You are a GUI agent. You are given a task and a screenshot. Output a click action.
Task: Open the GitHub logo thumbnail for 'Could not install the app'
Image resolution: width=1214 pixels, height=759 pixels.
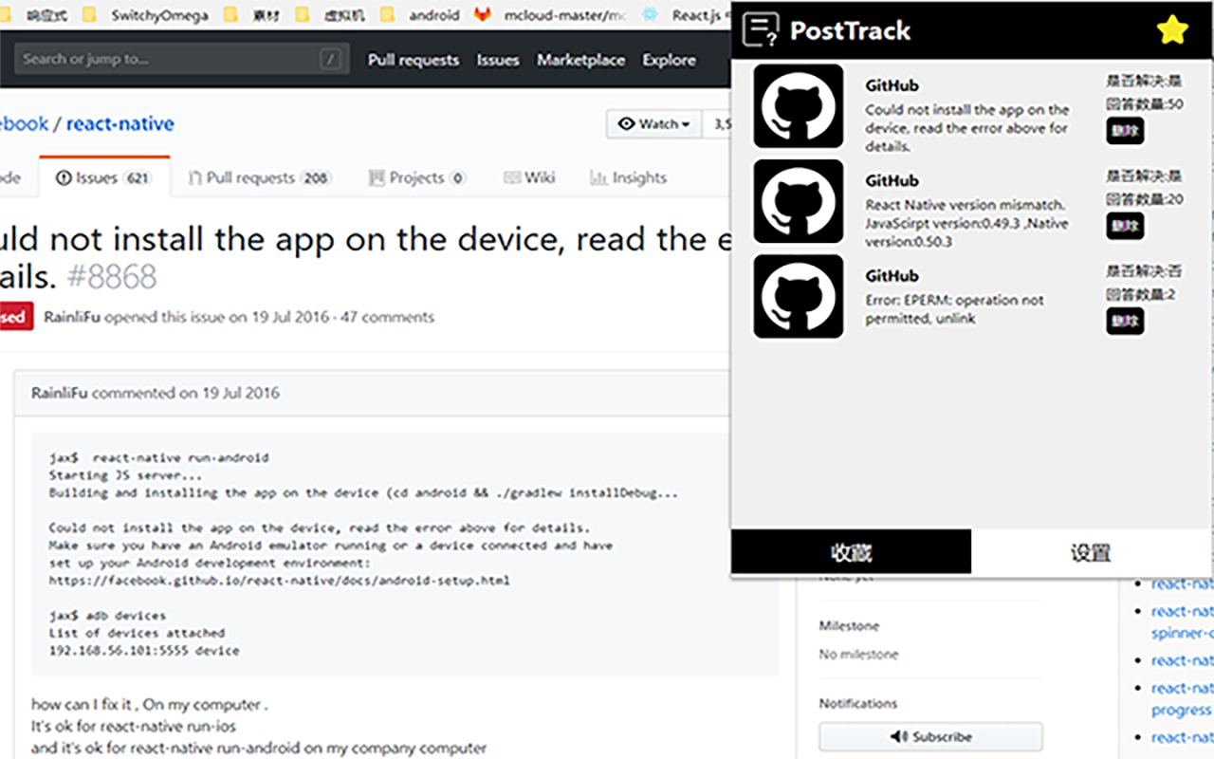799,106
